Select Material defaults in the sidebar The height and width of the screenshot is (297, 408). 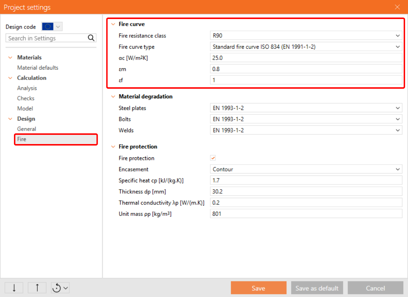38,68
